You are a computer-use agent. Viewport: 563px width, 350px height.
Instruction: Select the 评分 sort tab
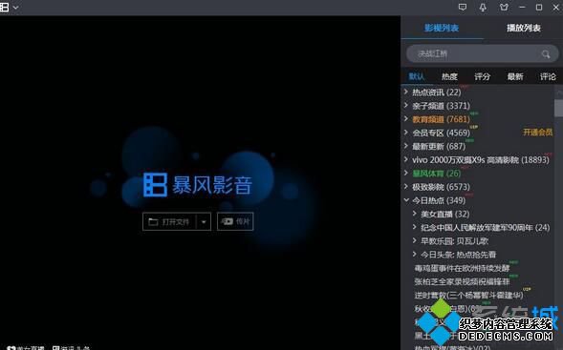[x=482, y=76]
